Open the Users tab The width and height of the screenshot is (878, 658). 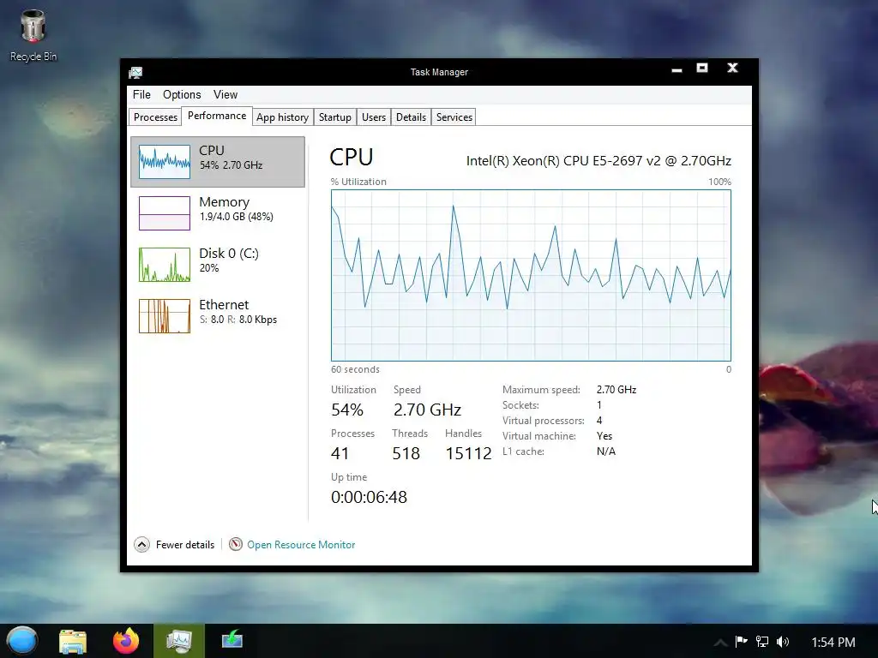point(374,117)
